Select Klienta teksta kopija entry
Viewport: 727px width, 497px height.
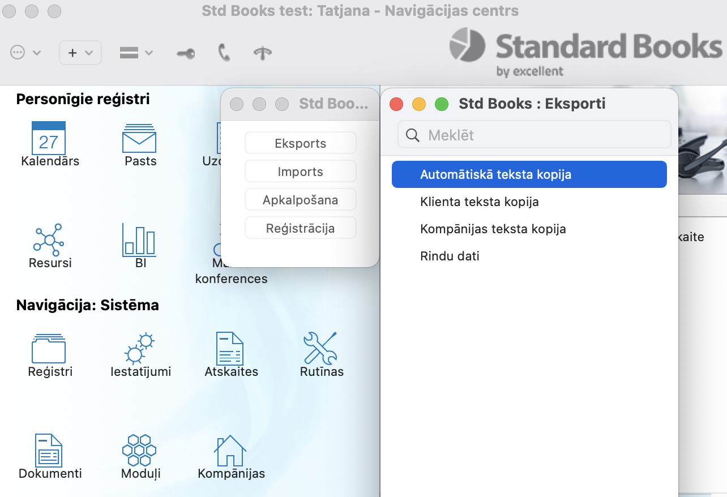pos(479,202)
